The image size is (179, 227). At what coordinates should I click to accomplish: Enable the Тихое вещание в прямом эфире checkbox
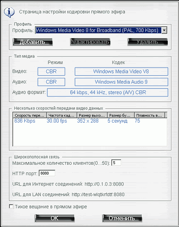(x=11, y=206)
